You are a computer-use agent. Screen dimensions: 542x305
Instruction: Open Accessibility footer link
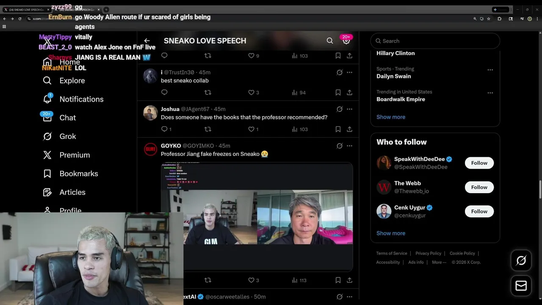click(388, 262)
